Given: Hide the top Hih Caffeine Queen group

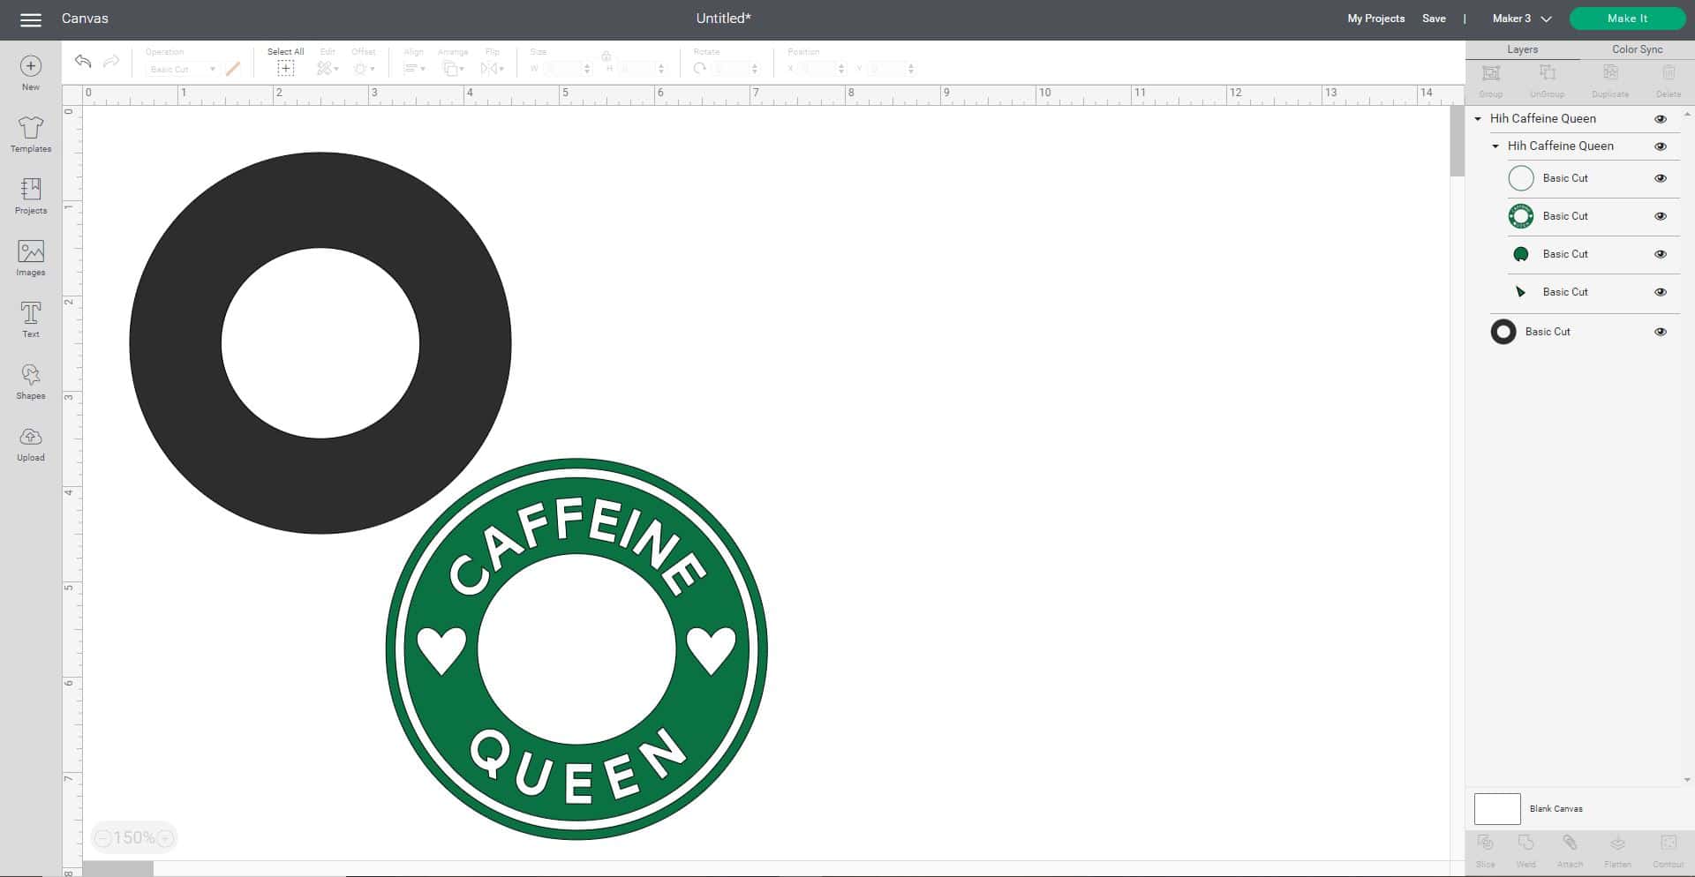Looking at the screenshot, I should pos(1661,119).
